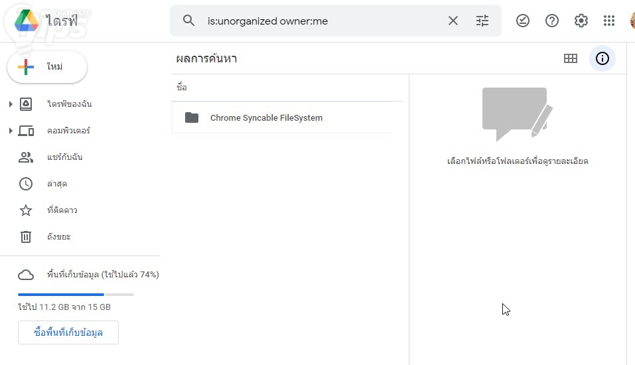The height and width of the screenshot is (365, 635).
Task: Click the search magnifier icon
Action: click(188, 21)
